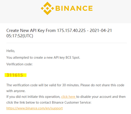Click the 'Hello,' greeting line
131x114 pixels.
point(11,51)
